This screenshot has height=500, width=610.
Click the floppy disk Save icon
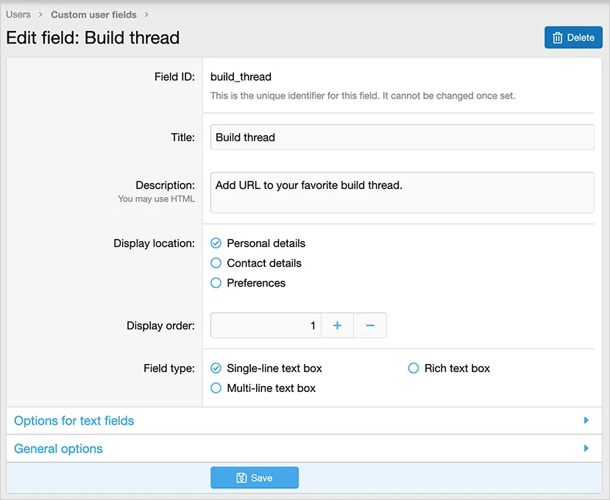(241, 478)
